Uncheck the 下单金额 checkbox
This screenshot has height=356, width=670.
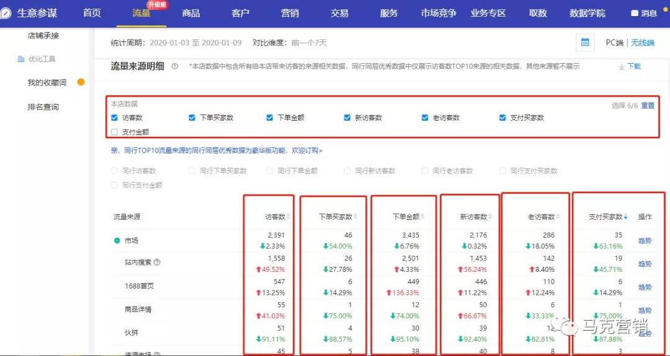[270, 118]
